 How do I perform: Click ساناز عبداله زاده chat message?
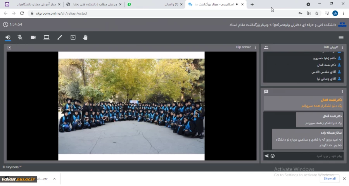307,139
